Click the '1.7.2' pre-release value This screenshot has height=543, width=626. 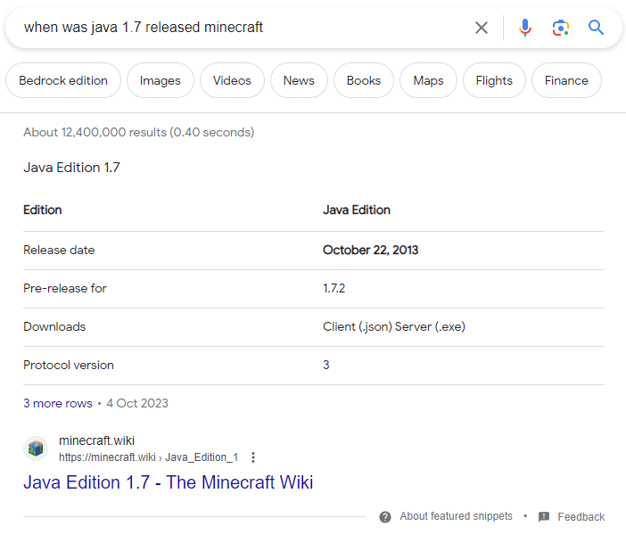[x=334, y=289]
